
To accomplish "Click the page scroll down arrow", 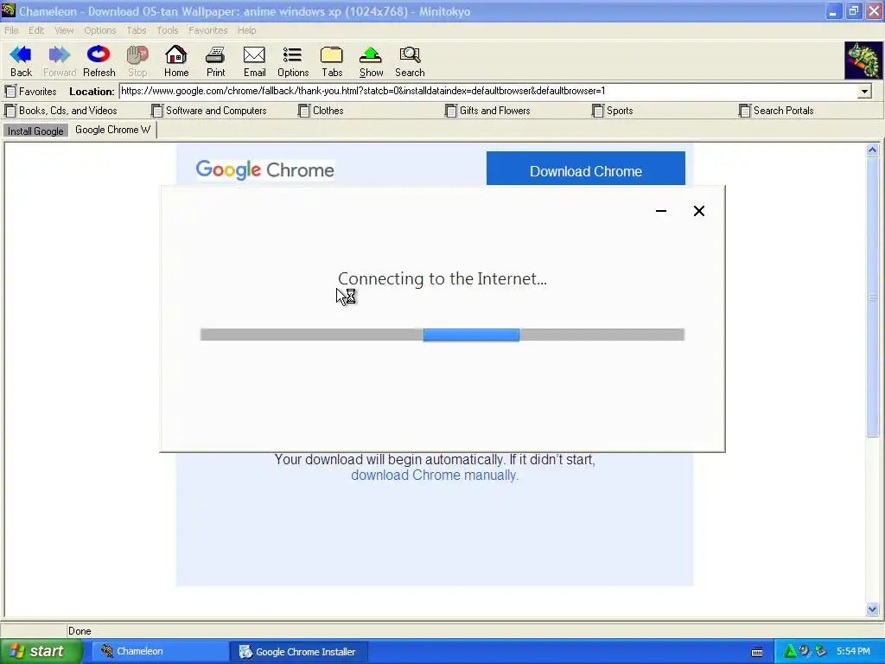I will [x=872, y=610].
